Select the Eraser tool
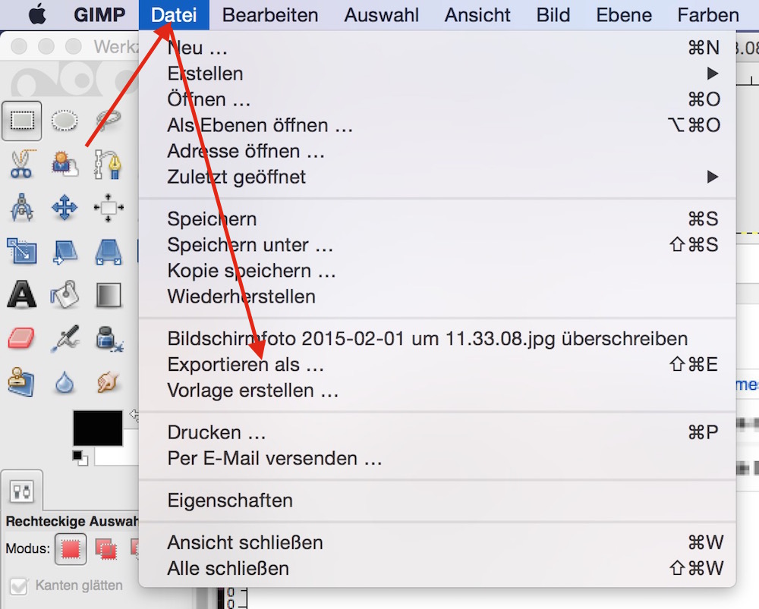Image resolution: width=759 pixels, height=609 pixels. pos(22,338)
